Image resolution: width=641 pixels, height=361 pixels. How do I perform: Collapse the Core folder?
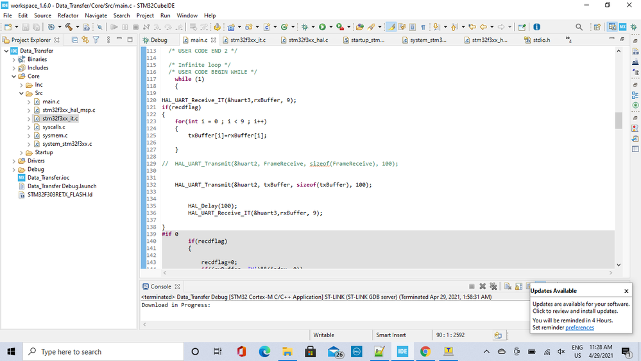[x=14, y=76]
